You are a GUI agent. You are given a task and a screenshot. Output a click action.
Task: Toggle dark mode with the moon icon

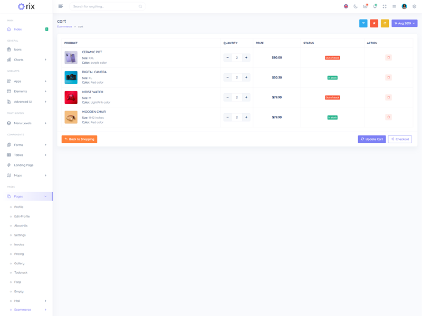356,6
